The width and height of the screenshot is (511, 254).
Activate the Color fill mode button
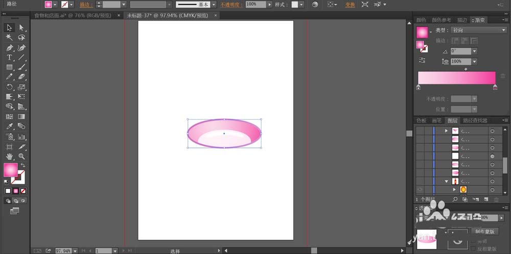8,191
